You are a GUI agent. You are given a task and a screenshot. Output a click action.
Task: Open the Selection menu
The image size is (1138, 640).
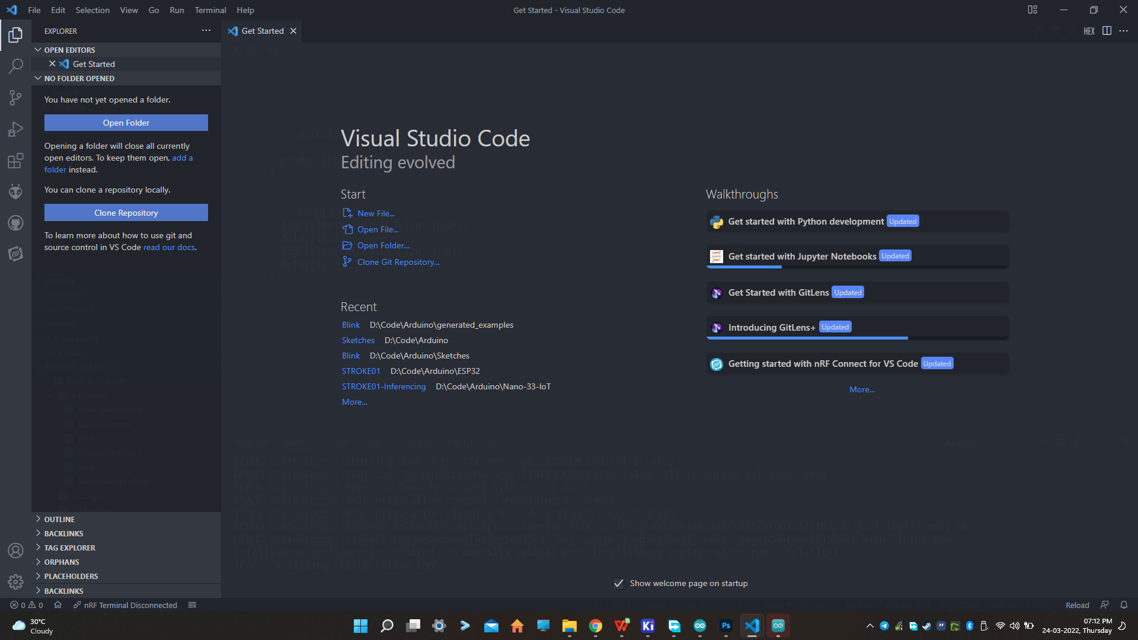[x=92, y=10]
